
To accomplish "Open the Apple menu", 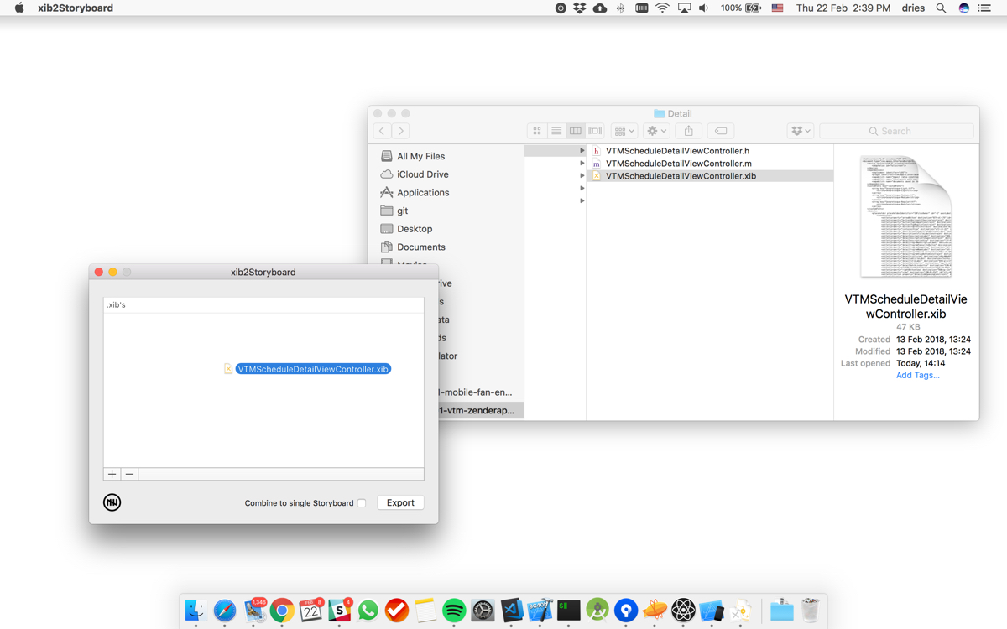I will (18, 8).
